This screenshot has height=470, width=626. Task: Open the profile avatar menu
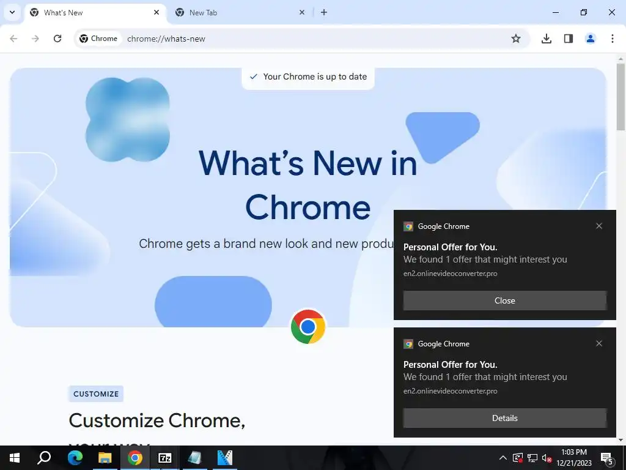[x=591, y=39]
